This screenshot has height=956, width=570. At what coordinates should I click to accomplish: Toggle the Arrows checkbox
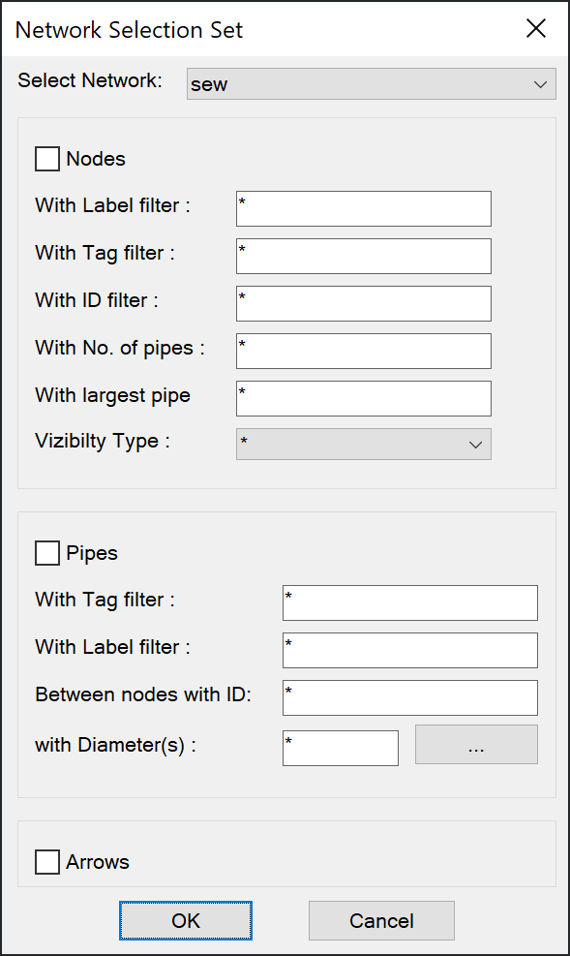coord(47,862)
